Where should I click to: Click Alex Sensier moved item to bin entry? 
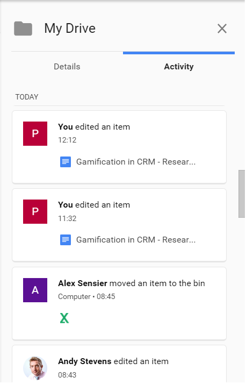coord(119,304)
